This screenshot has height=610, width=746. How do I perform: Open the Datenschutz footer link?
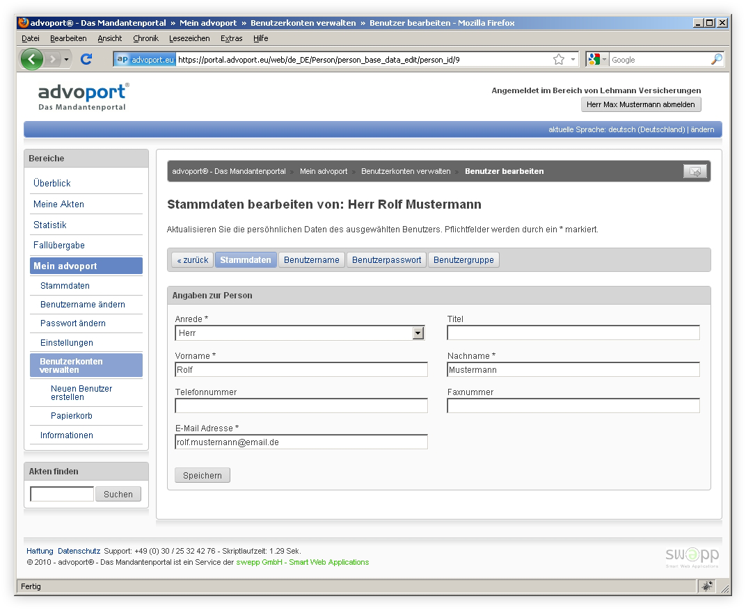coord(79,551)
